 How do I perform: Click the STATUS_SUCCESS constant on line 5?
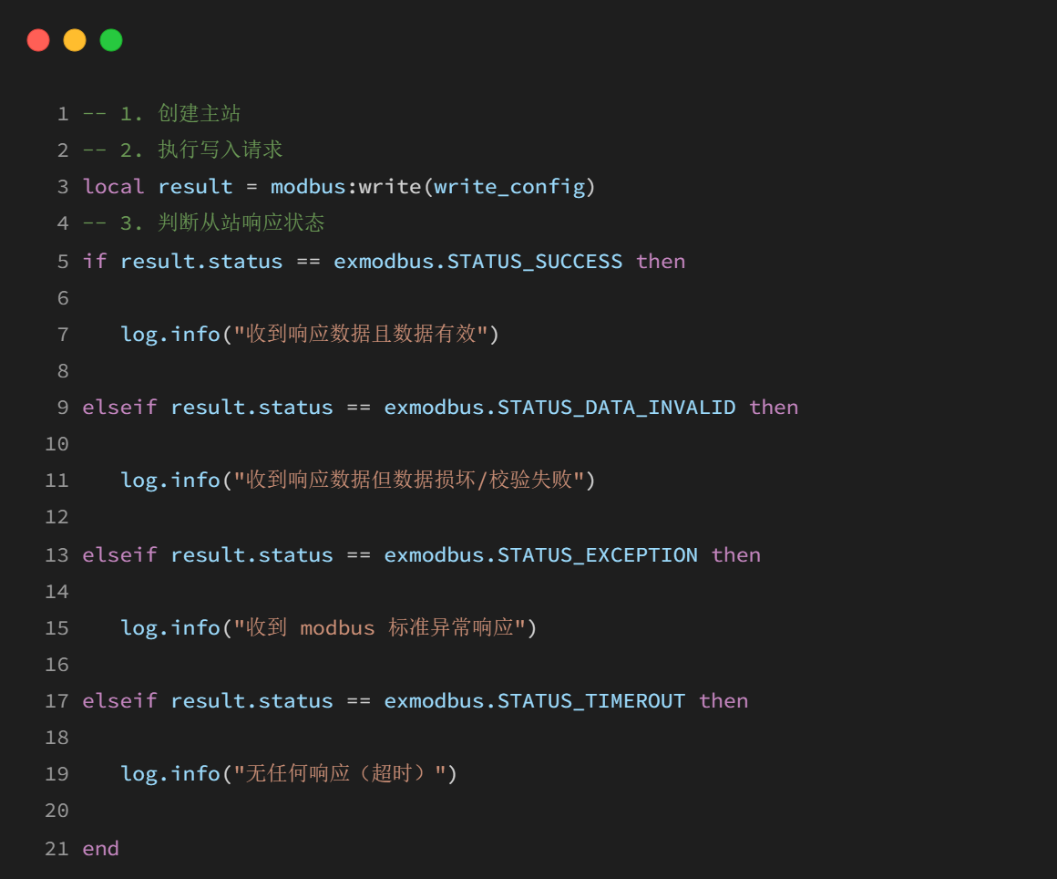pos(535,262)
